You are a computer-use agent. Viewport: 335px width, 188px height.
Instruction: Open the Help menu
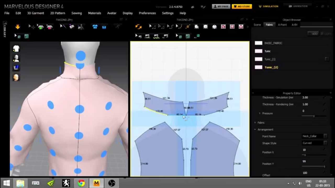183,13
